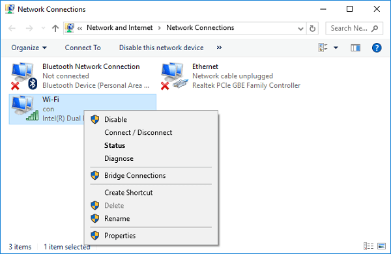The height and width of the screenshot is (254, 391).
Task: Select Diagnose in the context menu
Action: [x=151, y=158]
